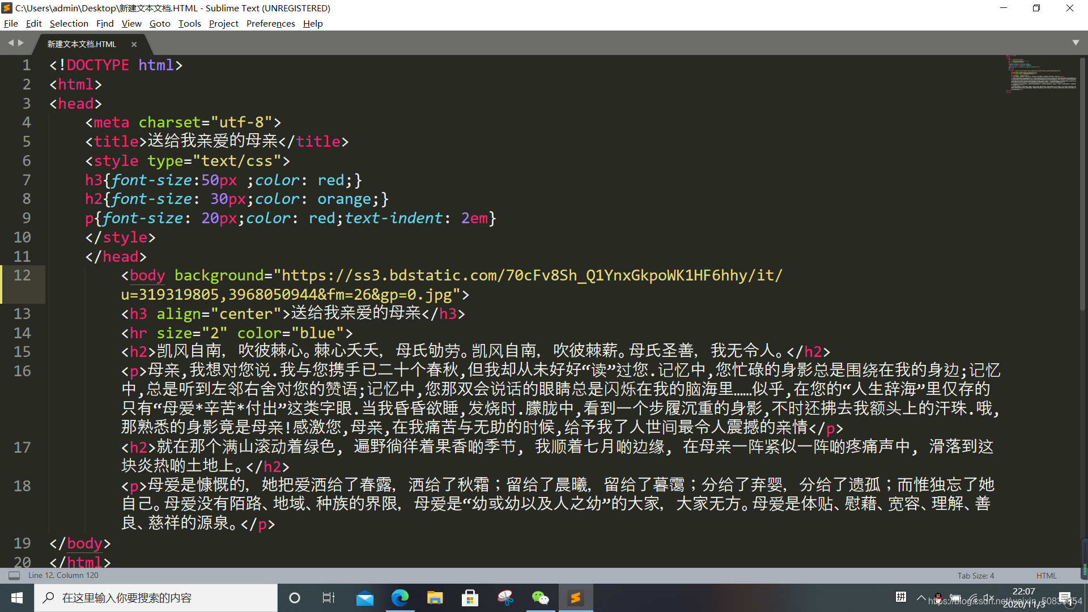Toggle the side bar status icon
The height and width of the screenshot is (612, 1088).
point(14,575)
